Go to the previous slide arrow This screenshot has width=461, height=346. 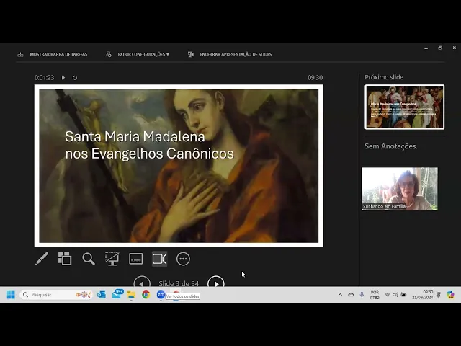coord(142,282)
